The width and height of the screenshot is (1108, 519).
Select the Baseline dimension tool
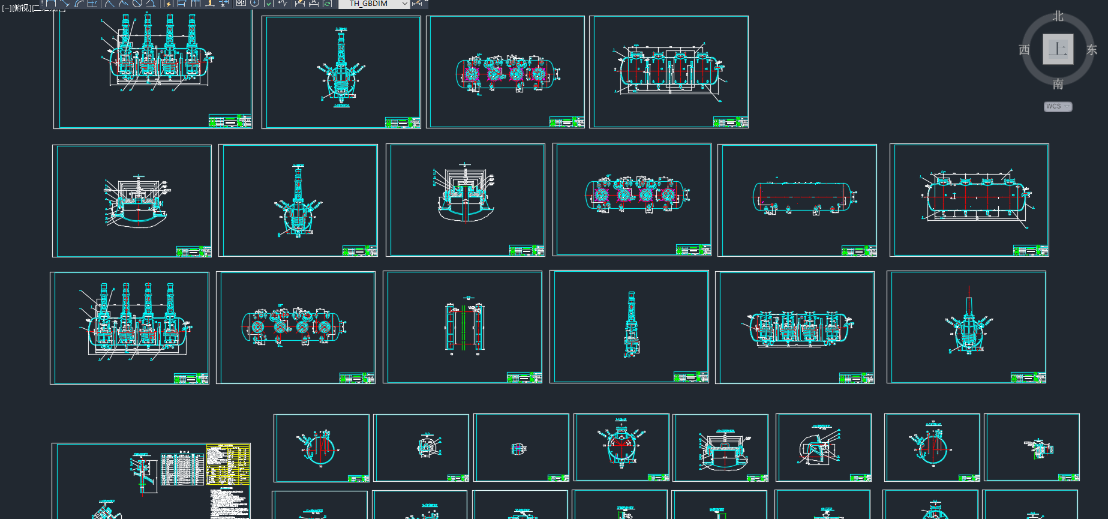(182, 3)
